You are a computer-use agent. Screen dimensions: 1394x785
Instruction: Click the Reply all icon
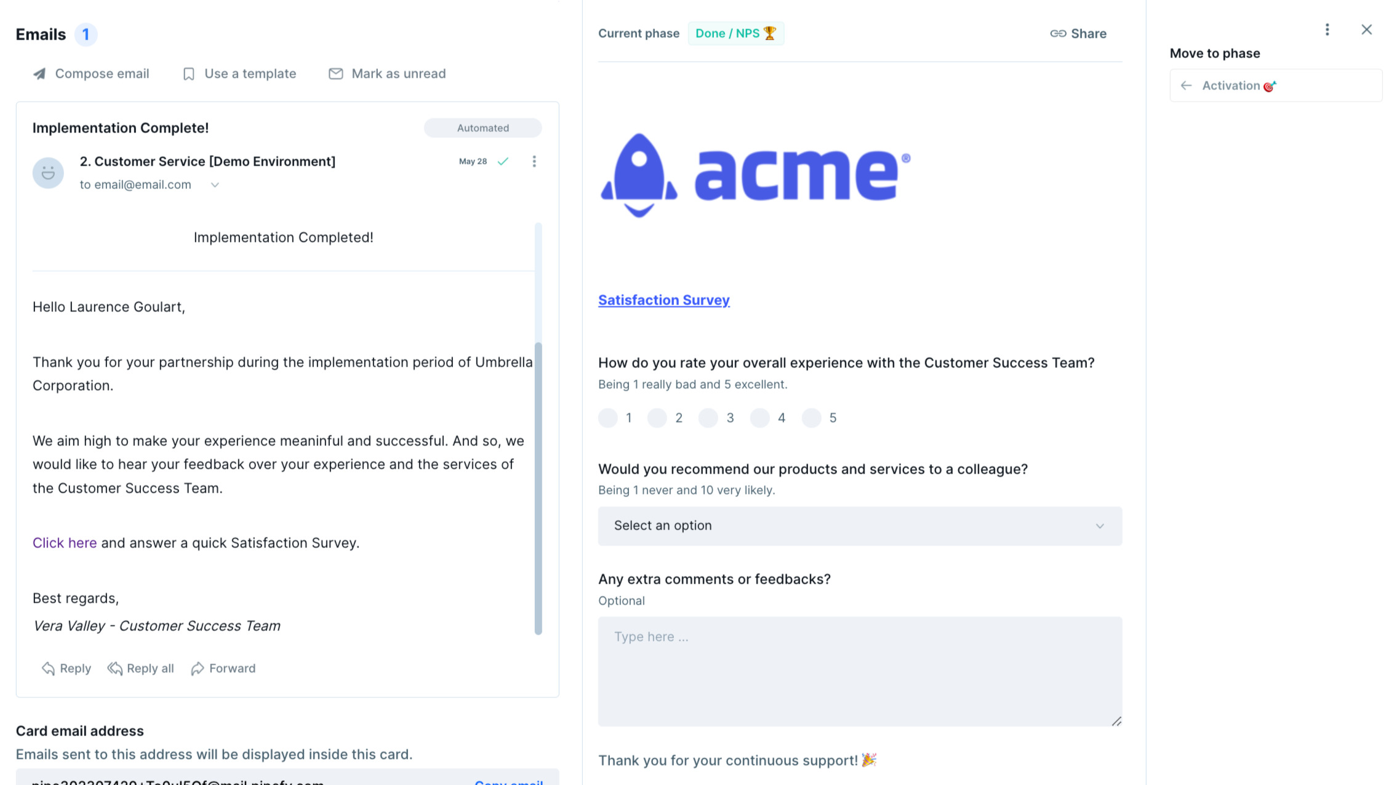point(115,669)
